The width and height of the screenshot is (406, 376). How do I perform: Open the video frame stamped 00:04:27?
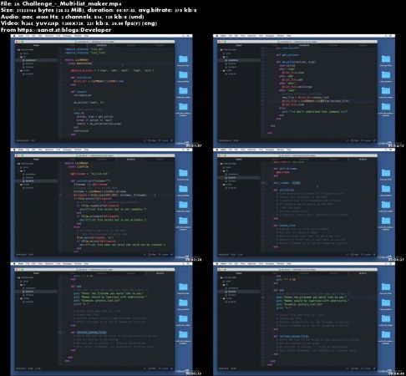click(x=304, y=205)
